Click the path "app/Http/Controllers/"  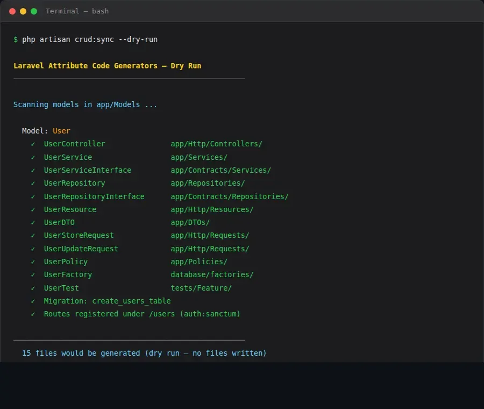pyautogui.click(x=216, y=144)
